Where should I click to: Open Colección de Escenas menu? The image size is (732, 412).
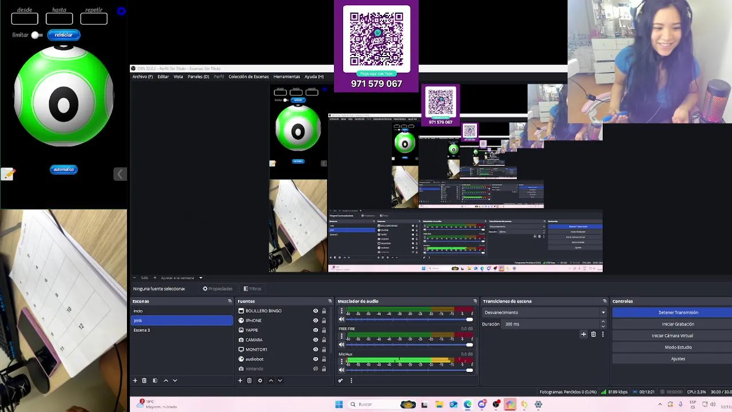click(x=249, y=76)
